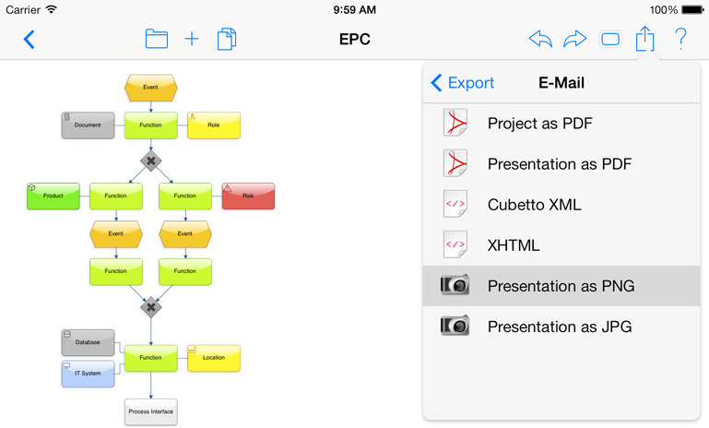Click the Process Interface node
The width and height of the screenshot is (709, 428).
tap(151, 411)
